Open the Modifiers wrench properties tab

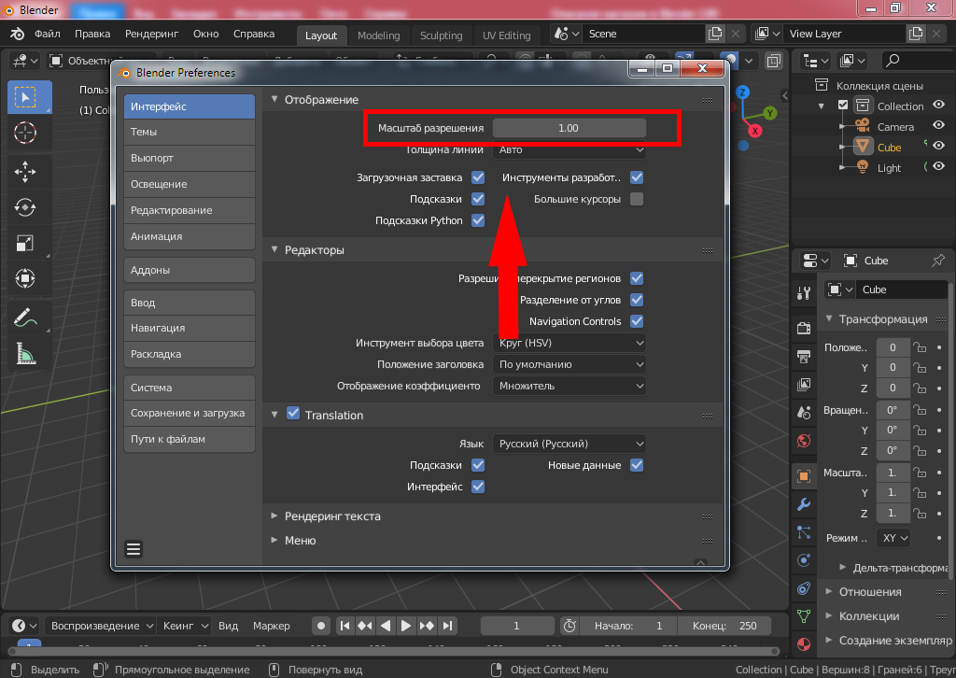point(804,505)
